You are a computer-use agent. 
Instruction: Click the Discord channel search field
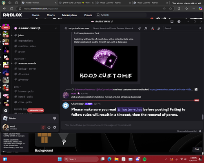tap(182, 29)
